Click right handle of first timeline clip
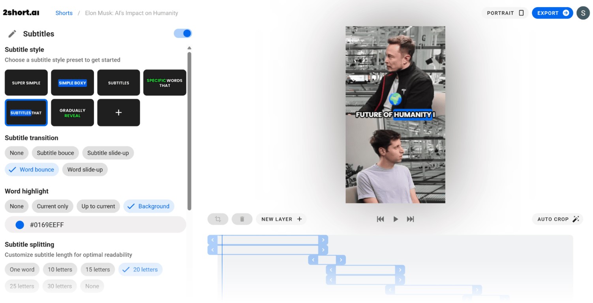The image size is (593, 303). [x=323, y=240]
